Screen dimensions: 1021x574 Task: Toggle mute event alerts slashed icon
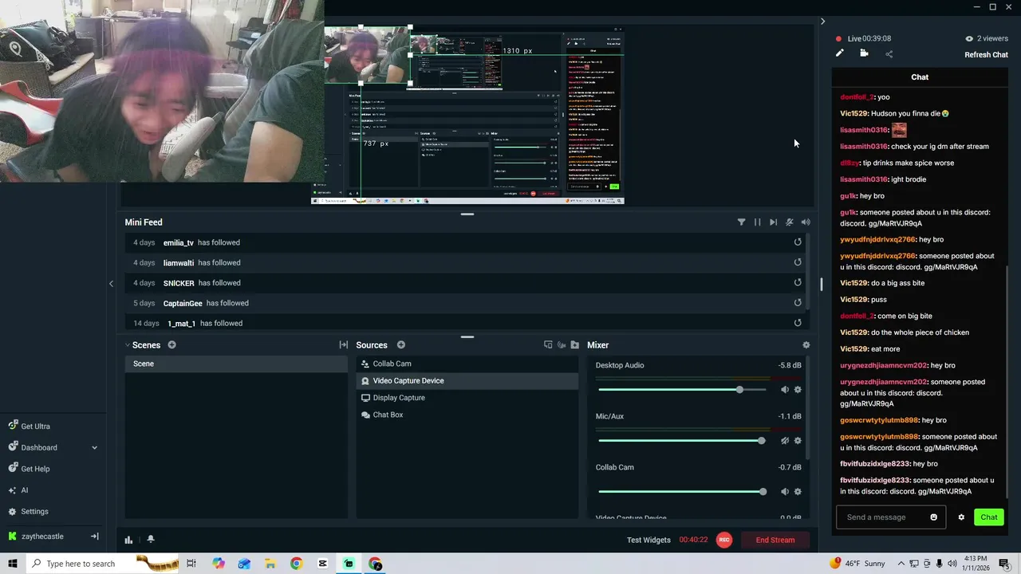click(x=790, y=222)
